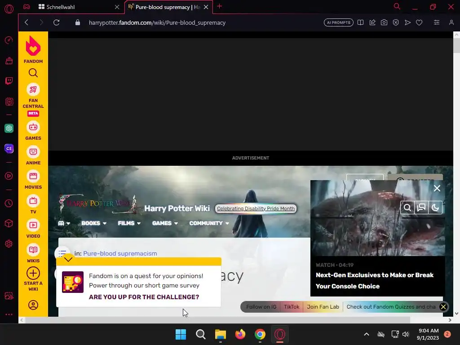
Task: Click the wiki search magnifier icon
Action: [407, 208]
